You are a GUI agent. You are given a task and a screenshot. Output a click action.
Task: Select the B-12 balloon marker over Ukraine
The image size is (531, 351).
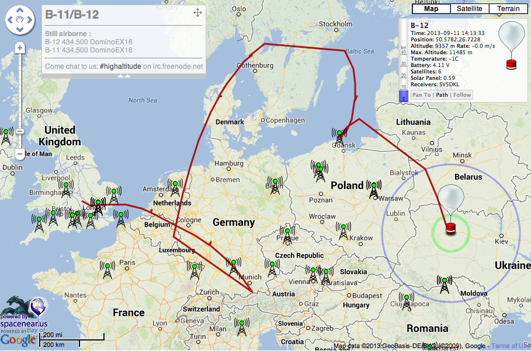pos(451,210)
